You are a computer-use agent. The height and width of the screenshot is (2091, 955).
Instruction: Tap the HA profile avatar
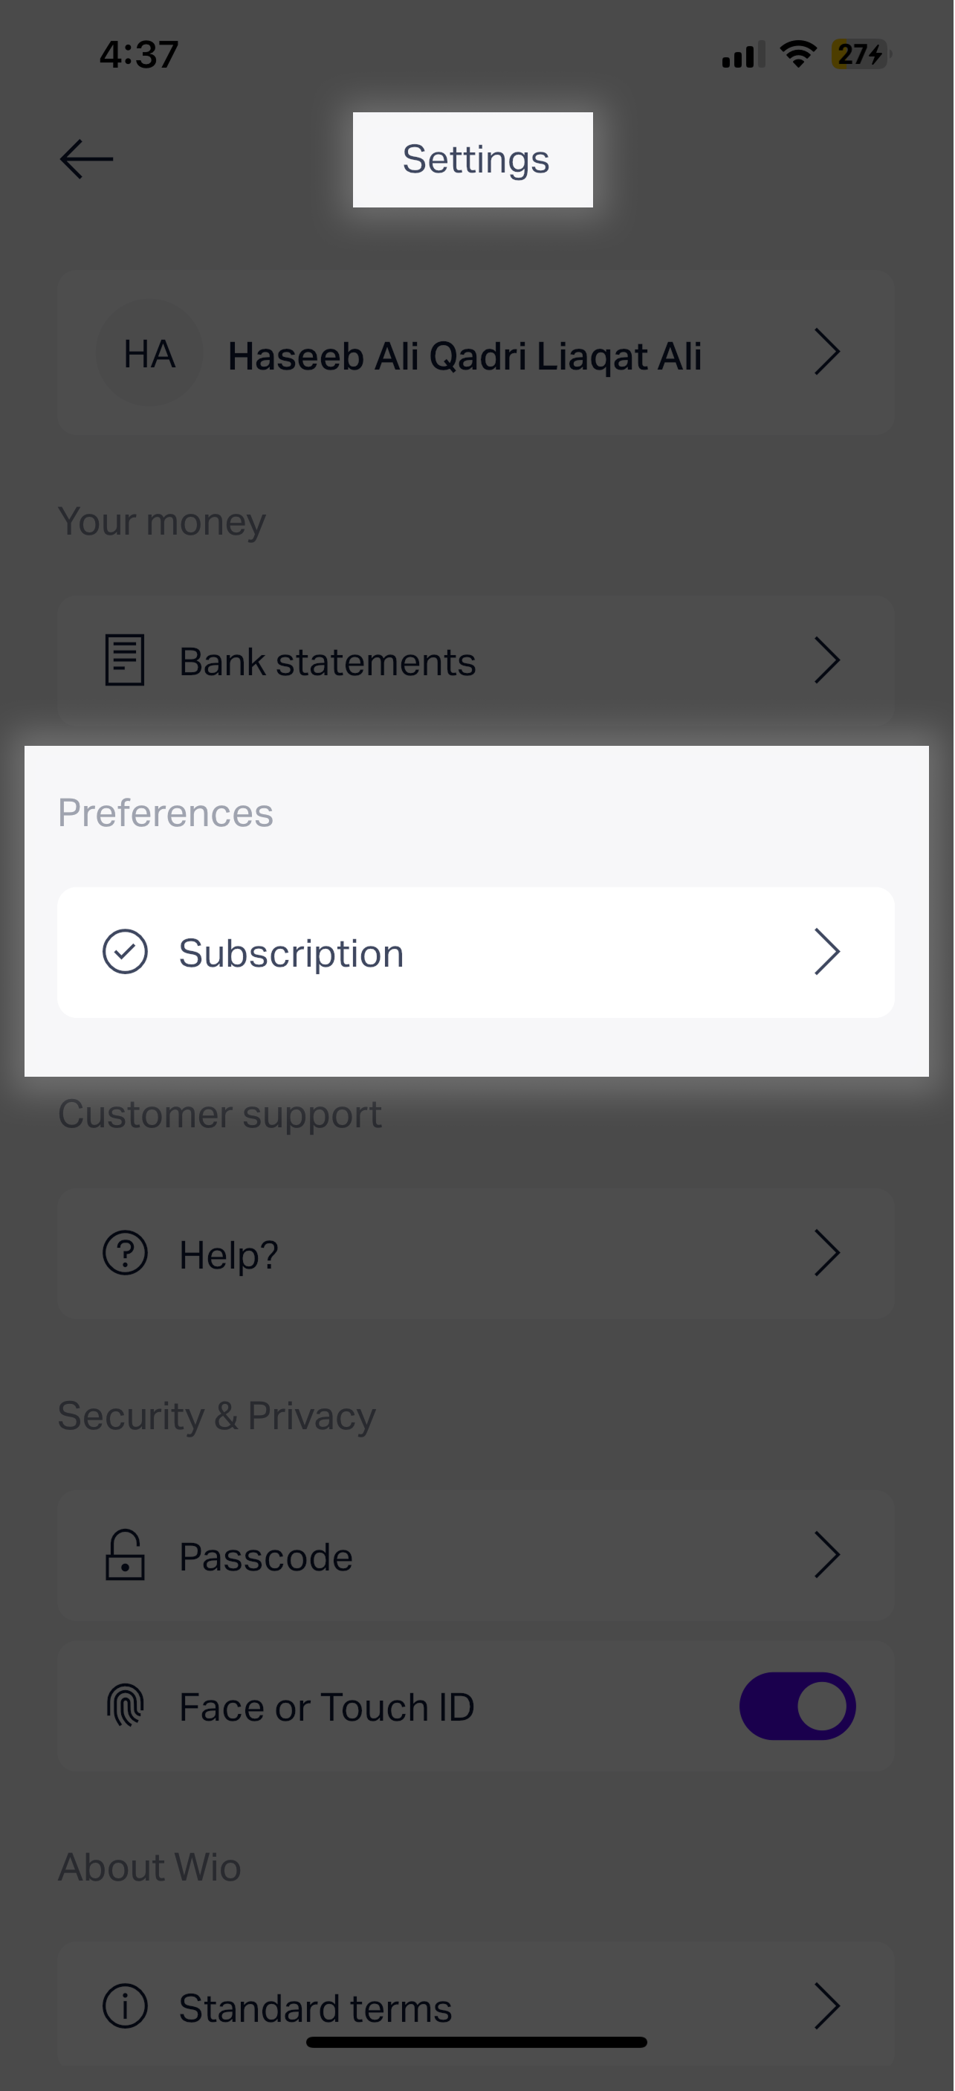(x=149, y=354)
